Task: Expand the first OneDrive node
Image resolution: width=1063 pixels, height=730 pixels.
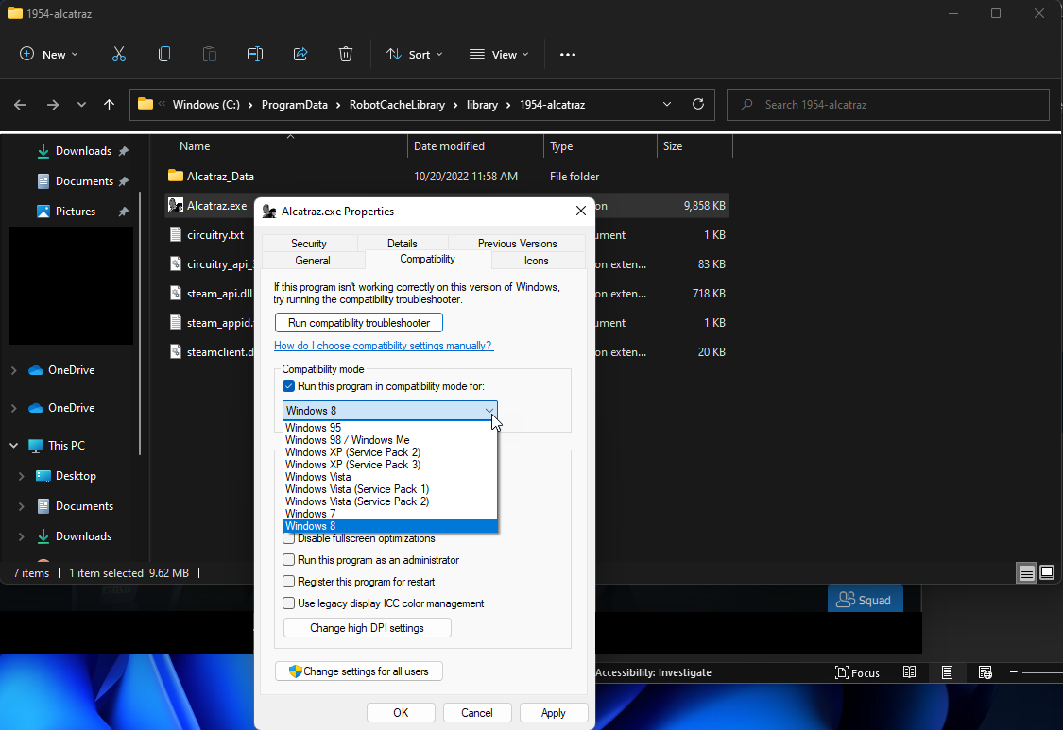Action: pyautogui.click(x=13, y=370)
